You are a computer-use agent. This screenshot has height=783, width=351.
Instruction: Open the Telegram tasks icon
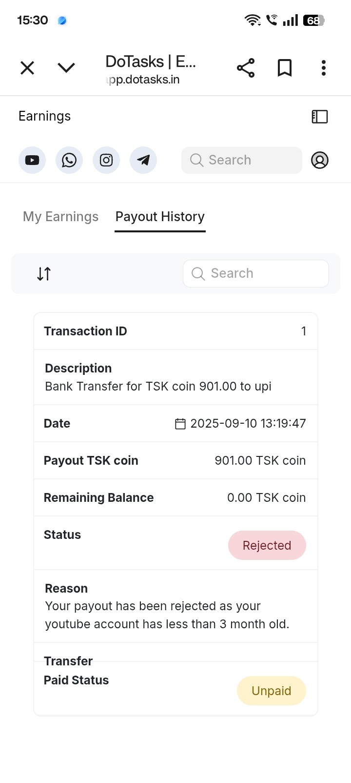(143, 160)
